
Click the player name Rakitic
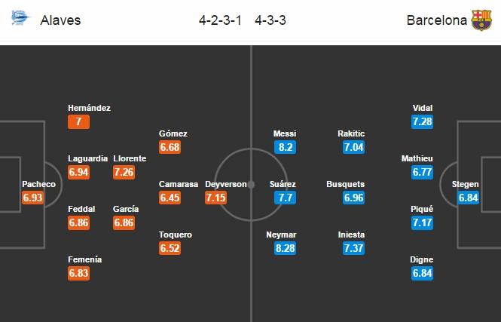(352, 133)
